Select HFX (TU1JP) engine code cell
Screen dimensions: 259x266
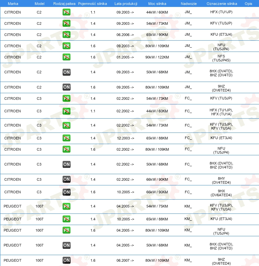pos(221,12)
